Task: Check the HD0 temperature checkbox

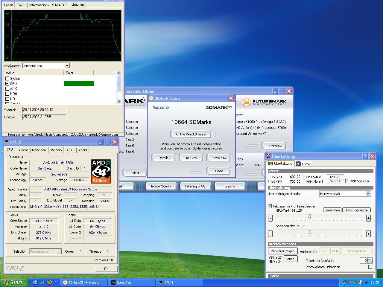Action: coord(7,94)
